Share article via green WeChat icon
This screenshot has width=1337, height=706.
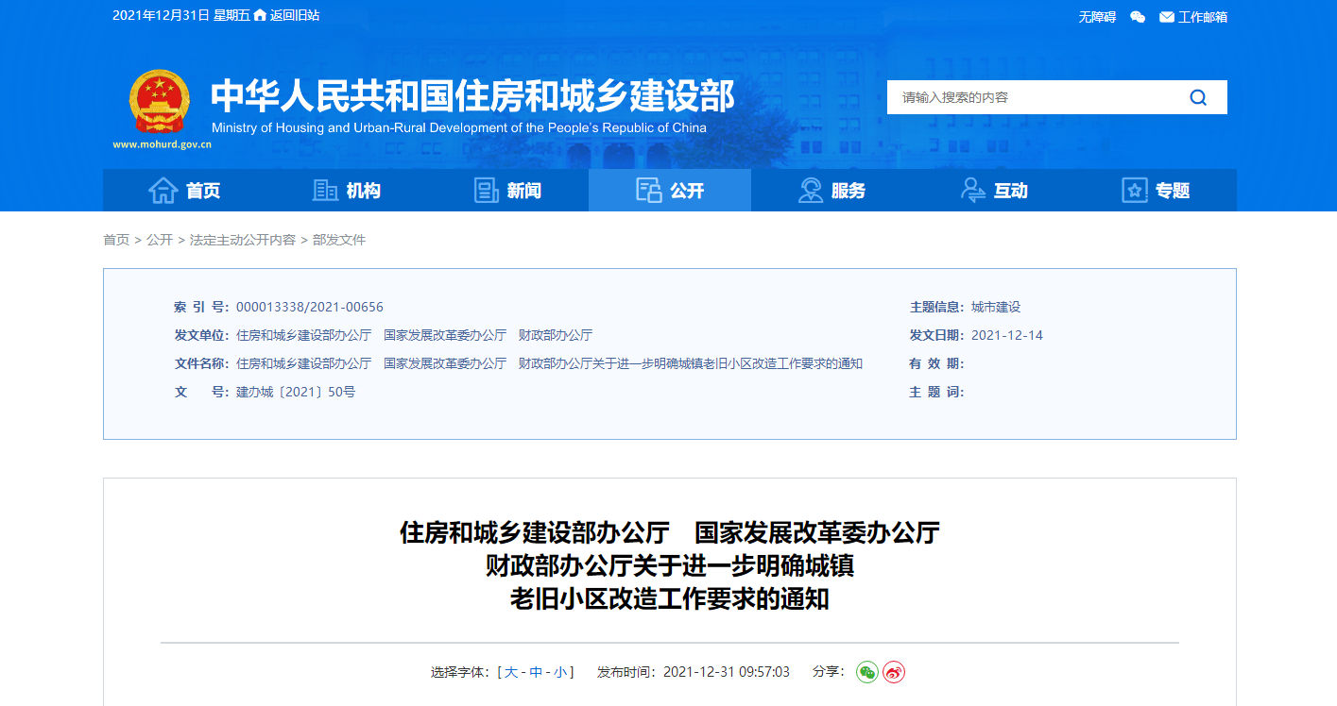(x=867, y=672)
